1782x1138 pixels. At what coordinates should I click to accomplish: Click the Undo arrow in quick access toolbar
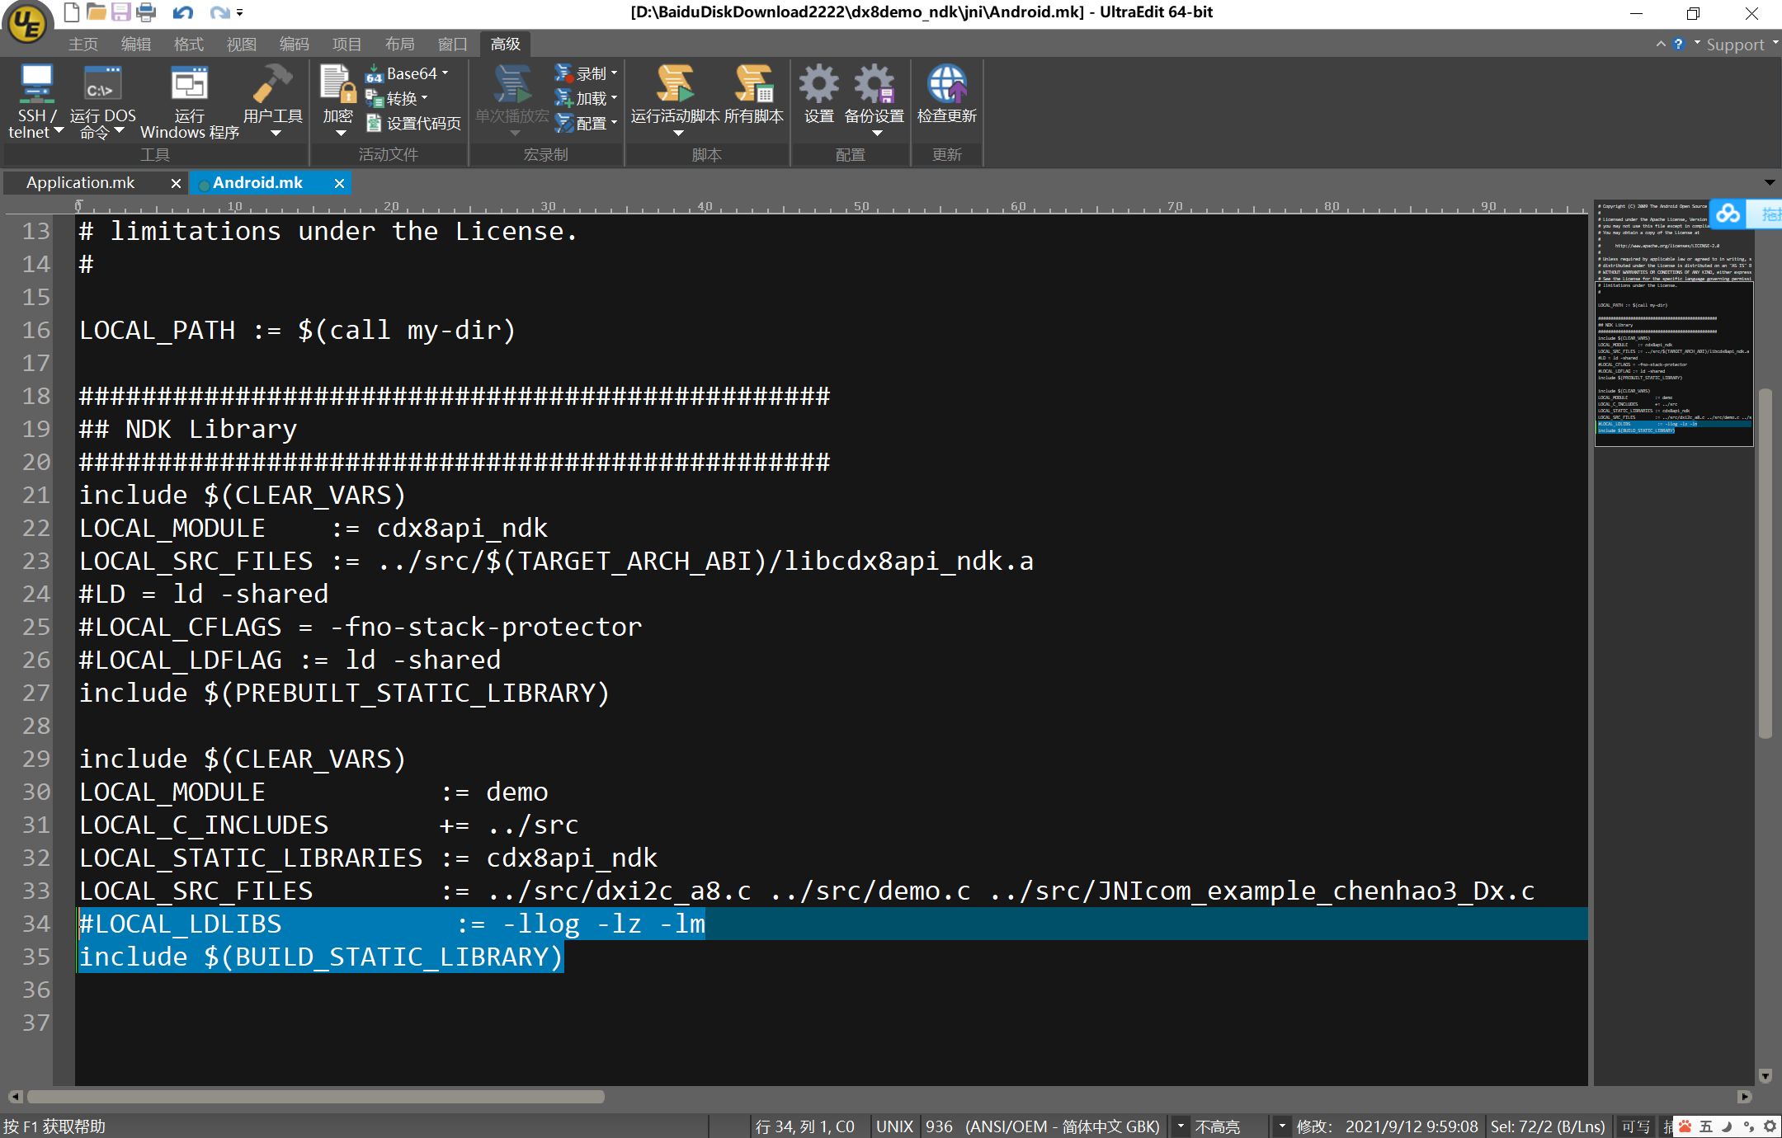tap(183, 12)
